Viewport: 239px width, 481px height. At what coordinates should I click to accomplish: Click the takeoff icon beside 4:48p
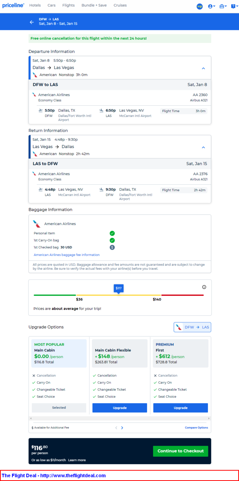tap(41, 189)
